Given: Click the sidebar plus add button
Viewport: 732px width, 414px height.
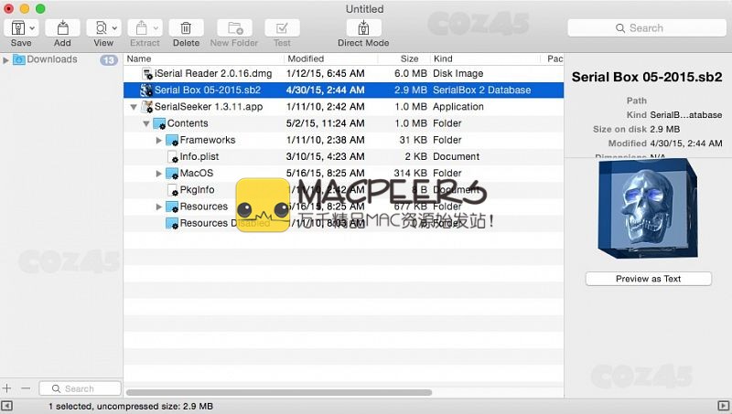Looking at the screenshot, I should tap(7, 387).
